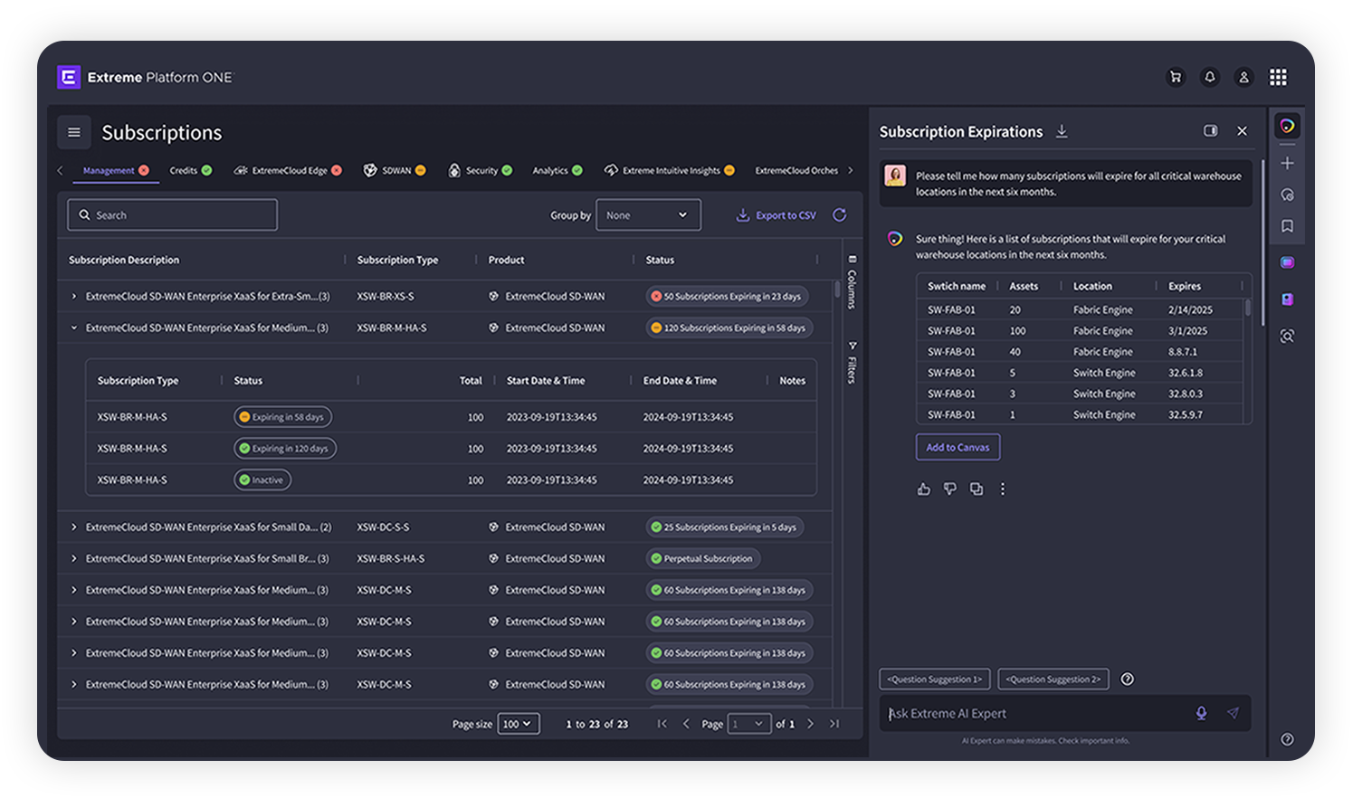Image resolution: width=1353 pixels, height=798 pixels.
Task: Open the Columns side panel
Action: click(852, 282)
